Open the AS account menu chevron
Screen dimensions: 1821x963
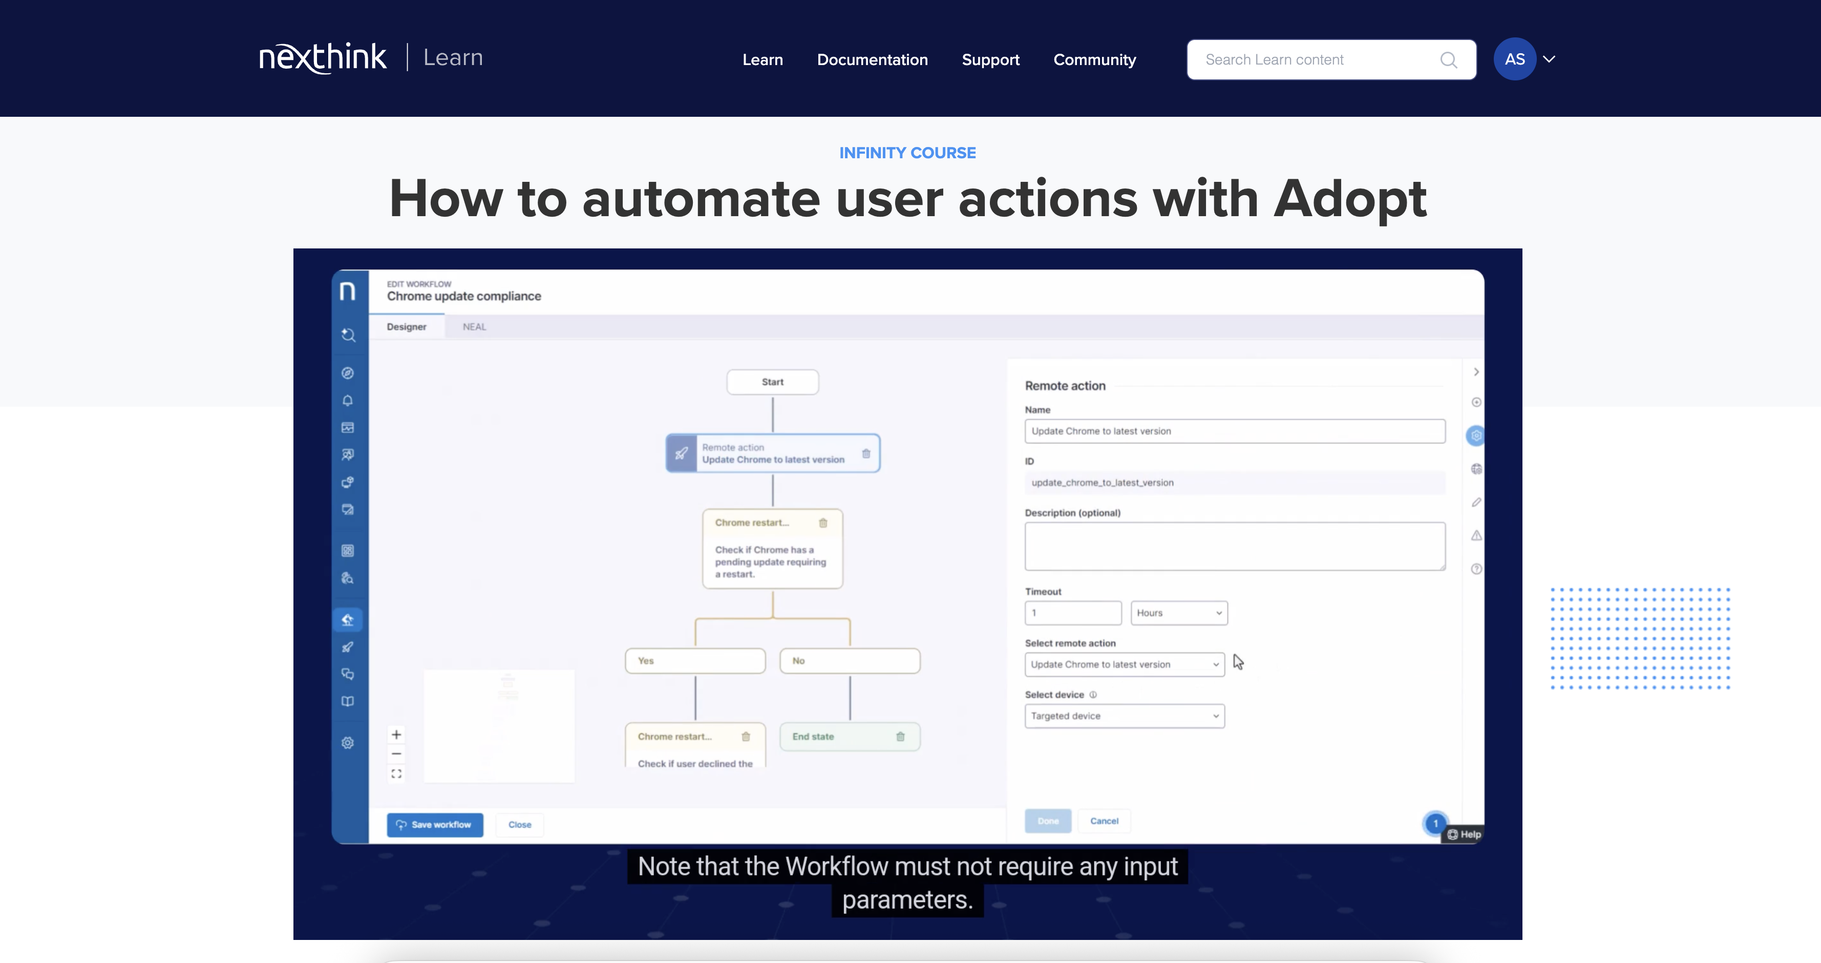[x=1549, y=59]
